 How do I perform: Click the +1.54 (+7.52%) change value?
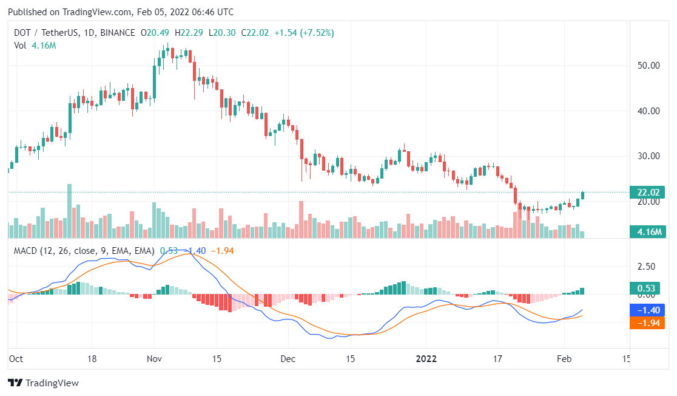click(303, 33)
